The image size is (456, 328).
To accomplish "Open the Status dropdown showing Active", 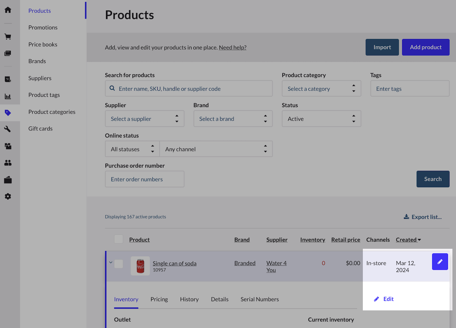I will click(x=321, y=119).
